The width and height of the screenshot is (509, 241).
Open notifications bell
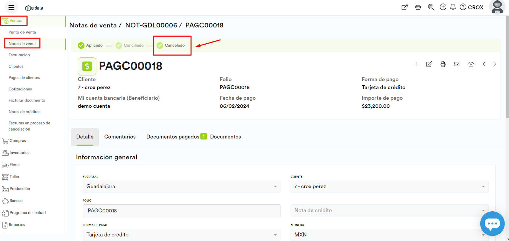pos(453,7)
